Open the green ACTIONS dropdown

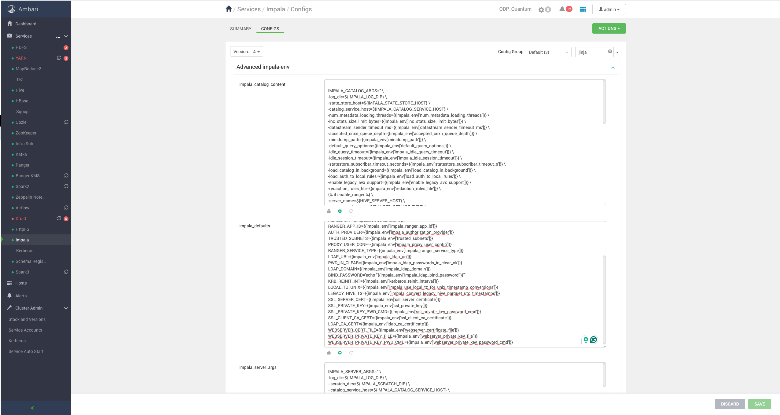(x=609, y=28)
